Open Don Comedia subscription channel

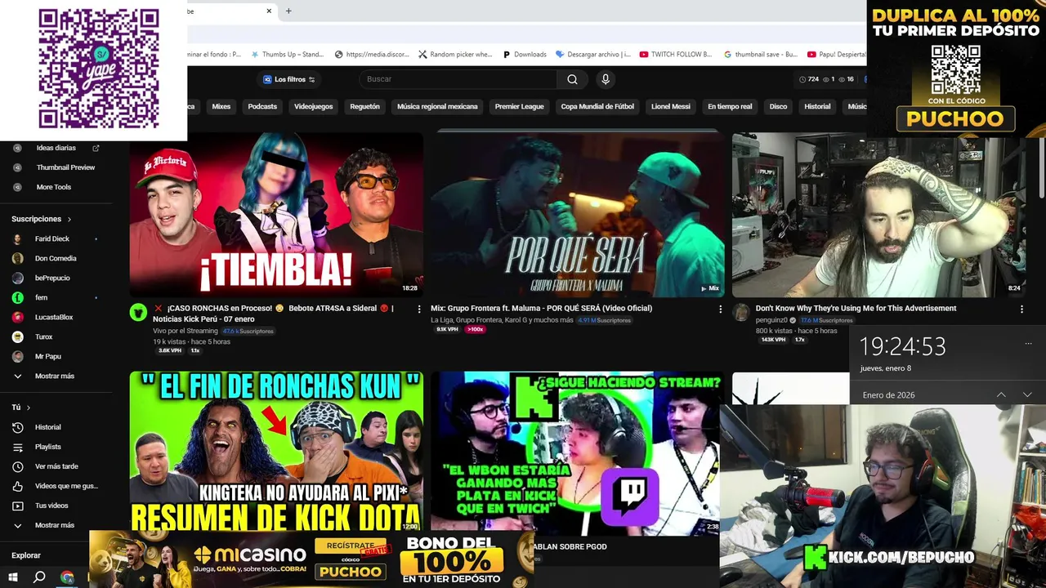[57, 258]
